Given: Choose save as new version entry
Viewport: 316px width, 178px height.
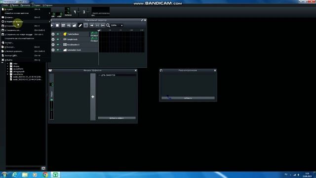Looking at the screenshot, I should tap(26, 34).
